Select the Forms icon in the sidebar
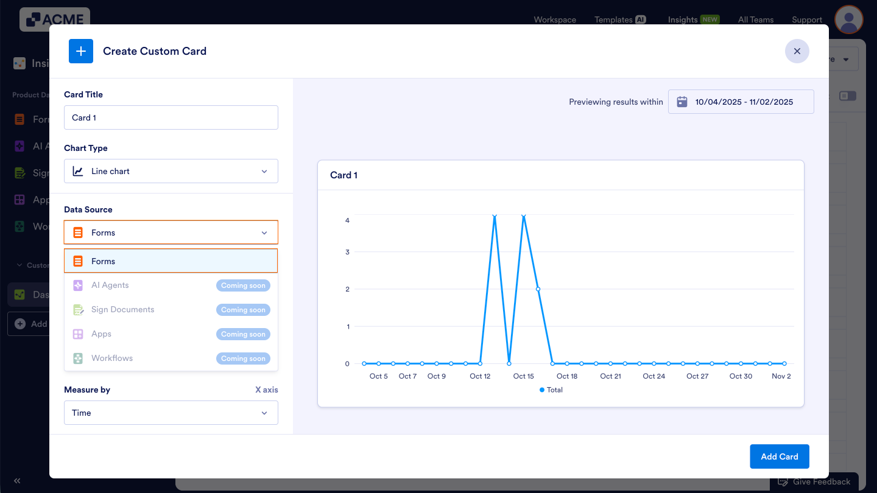 [x=19, y=119]
